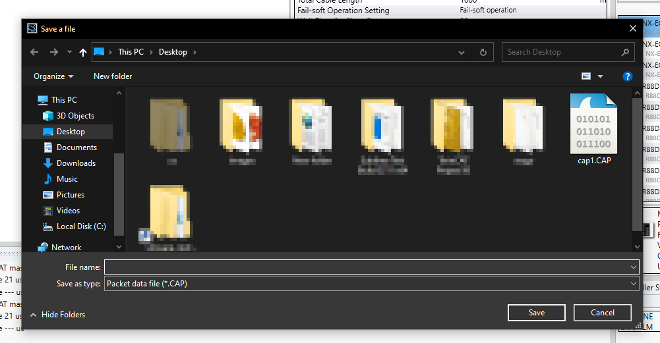
Task: Open Downloads in navigation pane
Action: click(76, 163)
